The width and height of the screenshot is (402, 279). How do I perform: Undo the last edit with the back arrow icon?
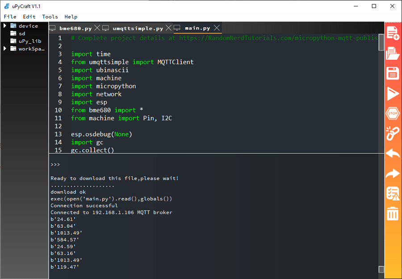click(392, 154)
